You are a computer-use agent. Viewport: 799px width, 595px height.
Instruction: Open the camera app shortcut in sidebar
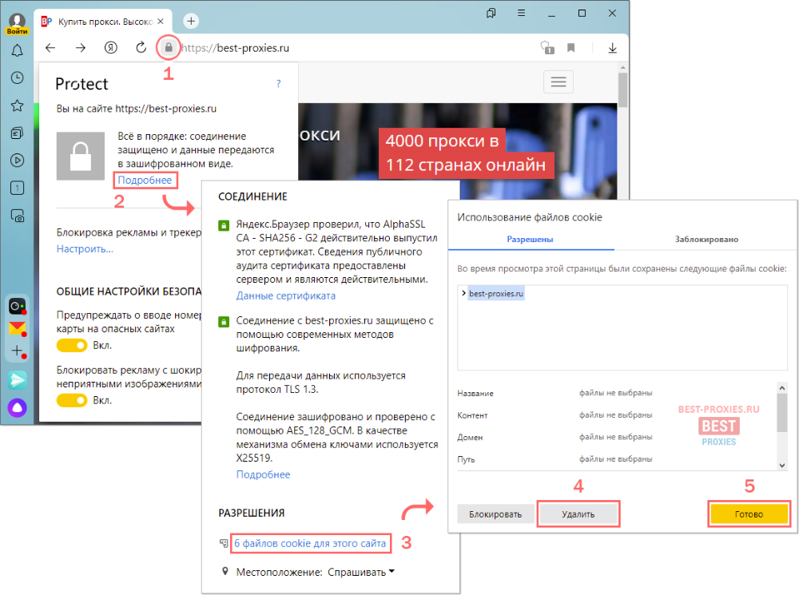coord(18,306)
